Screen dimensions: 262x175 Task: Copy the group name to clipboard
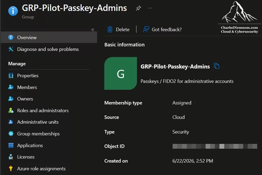point(217,66)
